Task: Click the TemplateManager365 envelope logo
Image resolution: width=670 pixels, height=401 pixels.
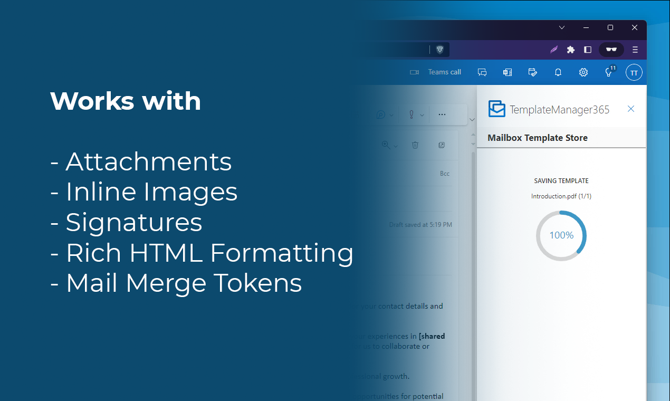Action: coord(497,109)
